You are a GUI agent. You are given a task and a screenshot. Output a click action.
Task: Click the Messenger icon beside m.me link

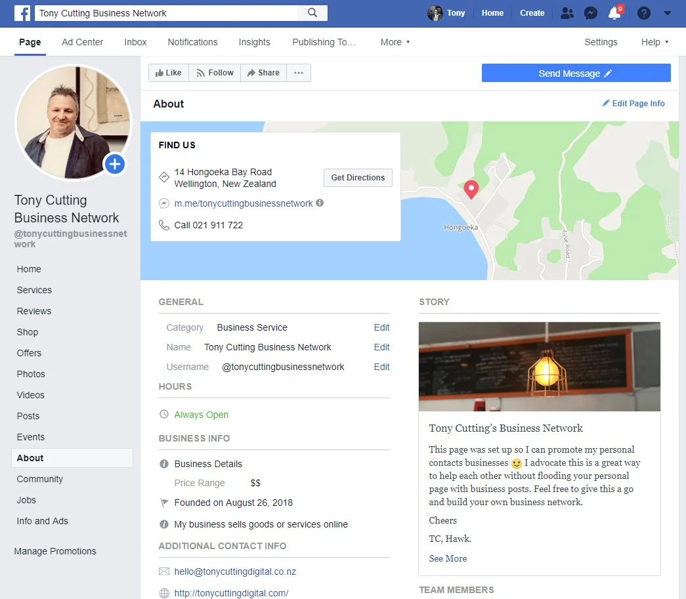[164, 203]
